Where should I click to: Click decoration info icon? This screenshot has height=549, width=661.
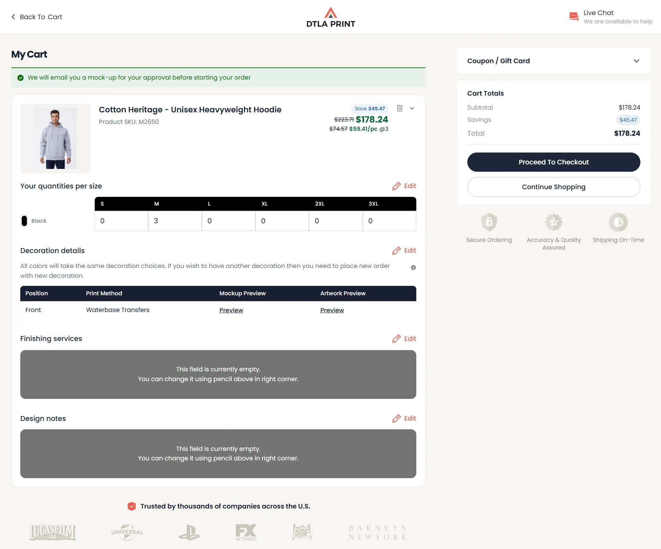413,268
